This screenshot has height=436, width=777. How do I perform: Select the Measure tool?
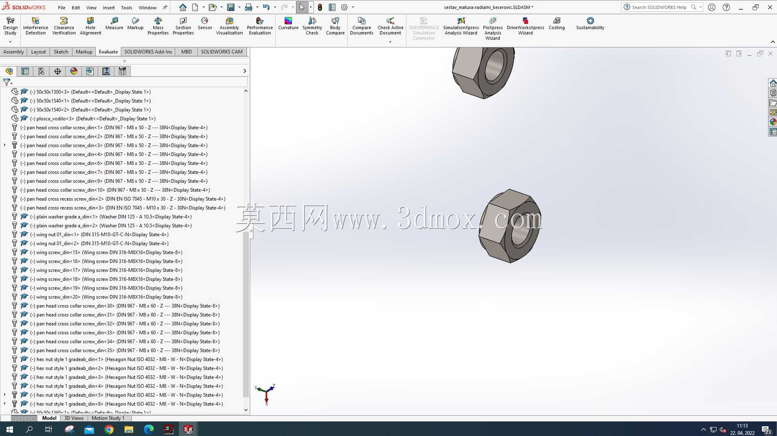pyautogui.click(x=114, y=24)
